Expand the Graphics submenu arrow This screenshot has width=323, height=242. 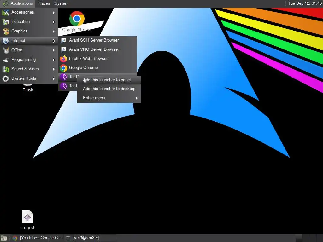click(54, 32)
